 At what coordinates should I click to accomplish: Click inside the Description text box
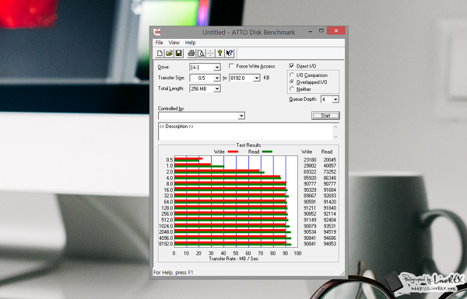pos(245,131)
